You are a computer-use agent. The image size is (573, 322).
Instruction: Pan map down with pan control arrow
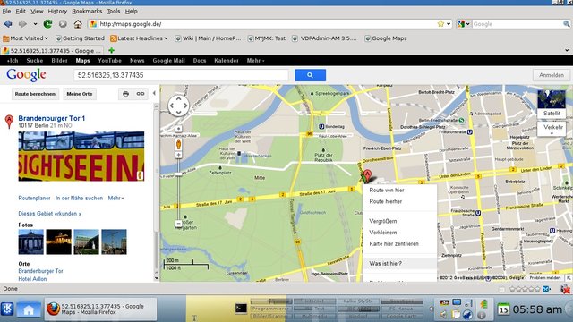tap(178, 113)
